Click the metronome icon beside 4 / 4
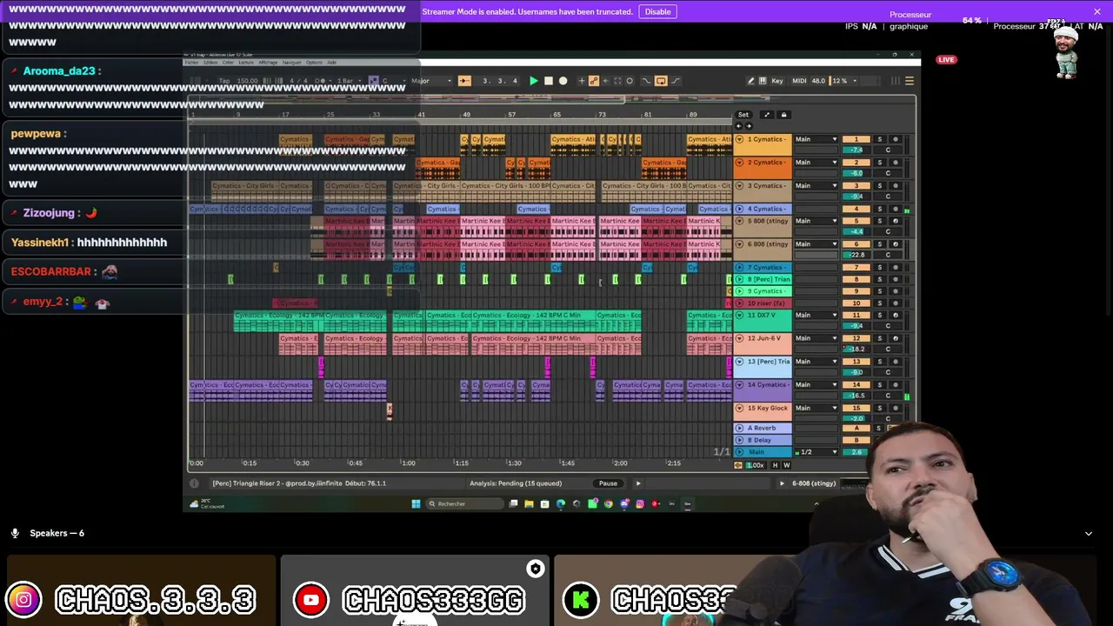1113x626 pixels. click(322, 81)
